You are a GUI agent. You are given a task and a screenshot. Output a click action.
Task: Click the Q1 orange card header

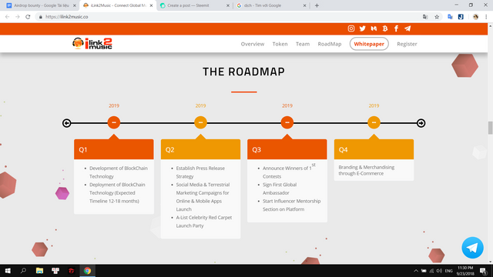coord(114,149)
